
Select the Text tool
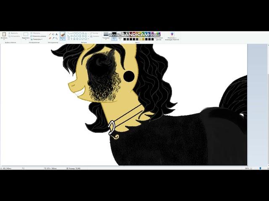click(x=56, y=34)
